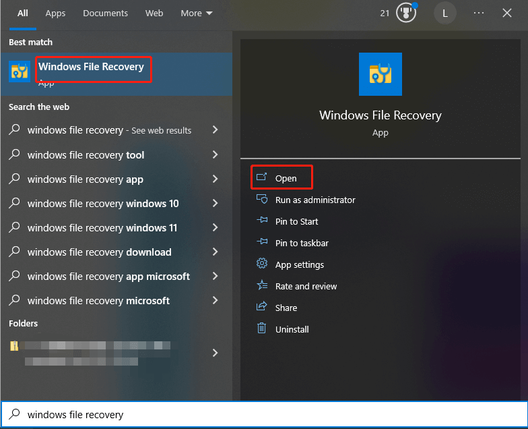Choose Pin to taskbar
This screenshot has height=429, width=528.
pos(302,243)
